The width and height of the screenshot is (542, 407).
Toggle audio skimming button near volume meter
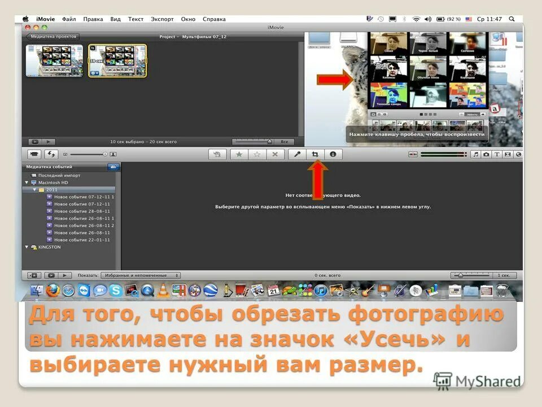413,154
